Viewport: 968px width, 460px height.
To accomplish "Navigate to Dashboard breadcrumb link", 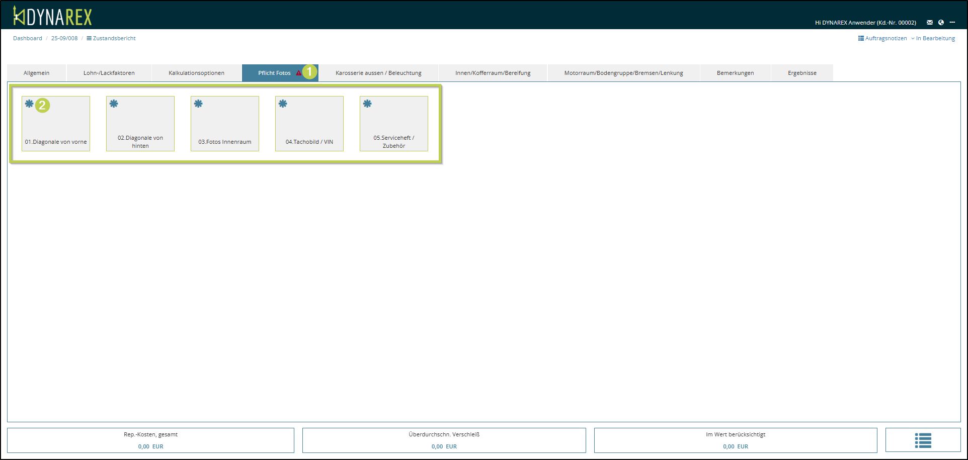I will pos(28,38).
